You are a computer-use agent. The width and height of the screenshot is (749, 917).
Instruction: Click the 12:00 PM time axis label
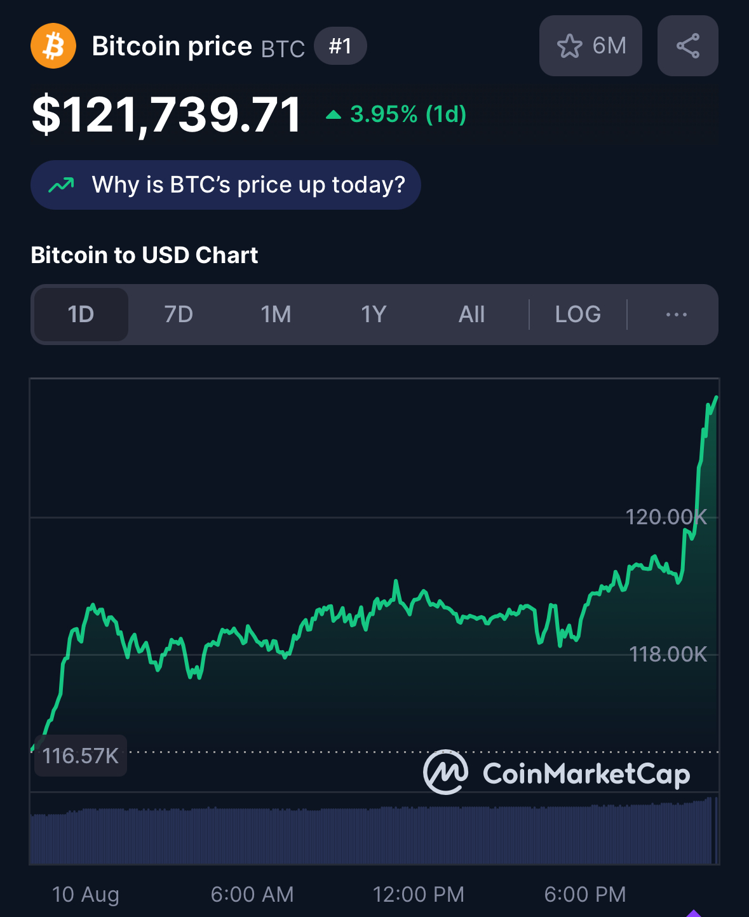coord(418,894)
